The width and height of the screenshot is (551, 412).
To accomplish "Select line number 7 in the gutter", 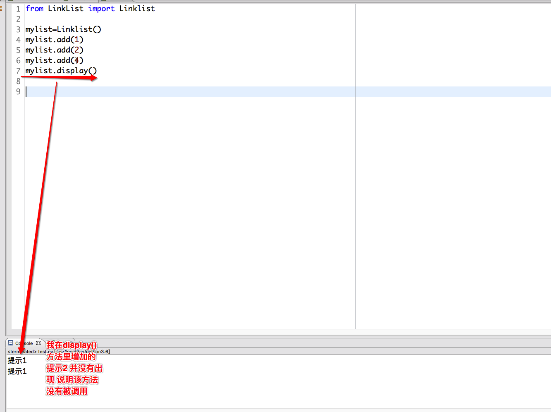I will click(18, 71).
